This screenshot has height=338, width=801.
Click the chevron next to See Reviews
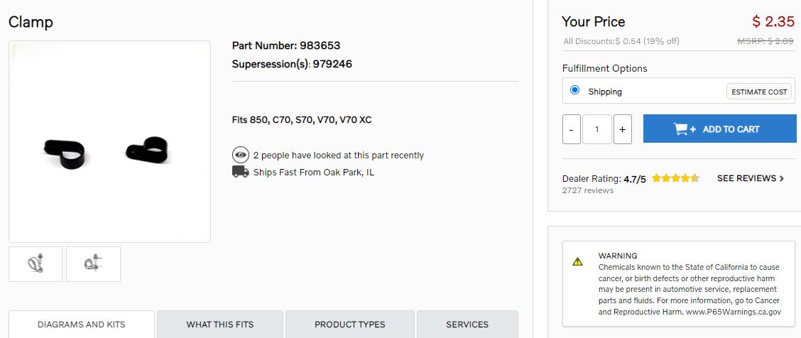point(781,178)
